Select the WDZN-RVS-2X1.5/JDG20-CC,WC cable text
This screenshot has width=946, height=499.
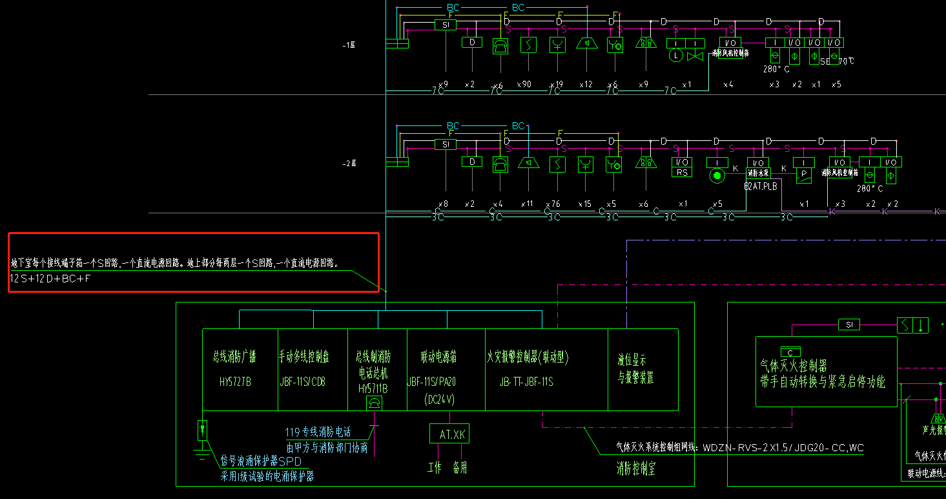(784, 447)
